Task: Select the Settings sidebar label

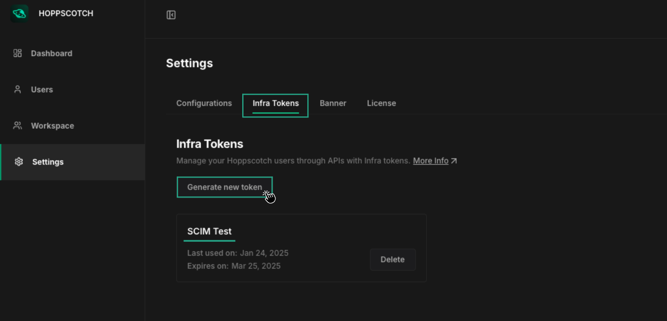Action: [48, 162]
